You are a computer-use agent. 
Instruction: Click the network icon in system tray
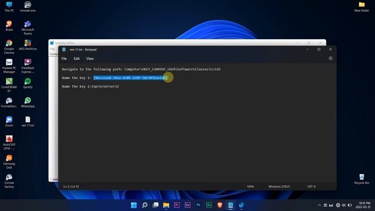[337, 205]
